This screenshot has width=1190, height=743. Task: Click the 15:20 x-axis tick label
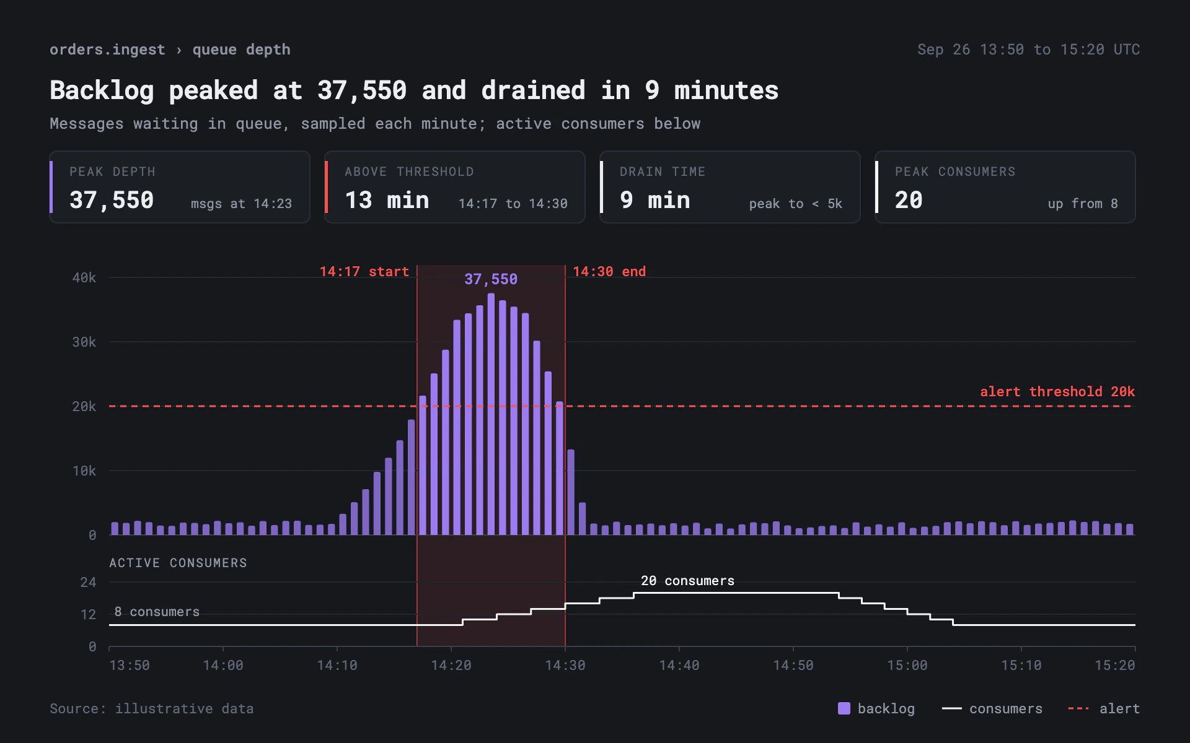1115,665
